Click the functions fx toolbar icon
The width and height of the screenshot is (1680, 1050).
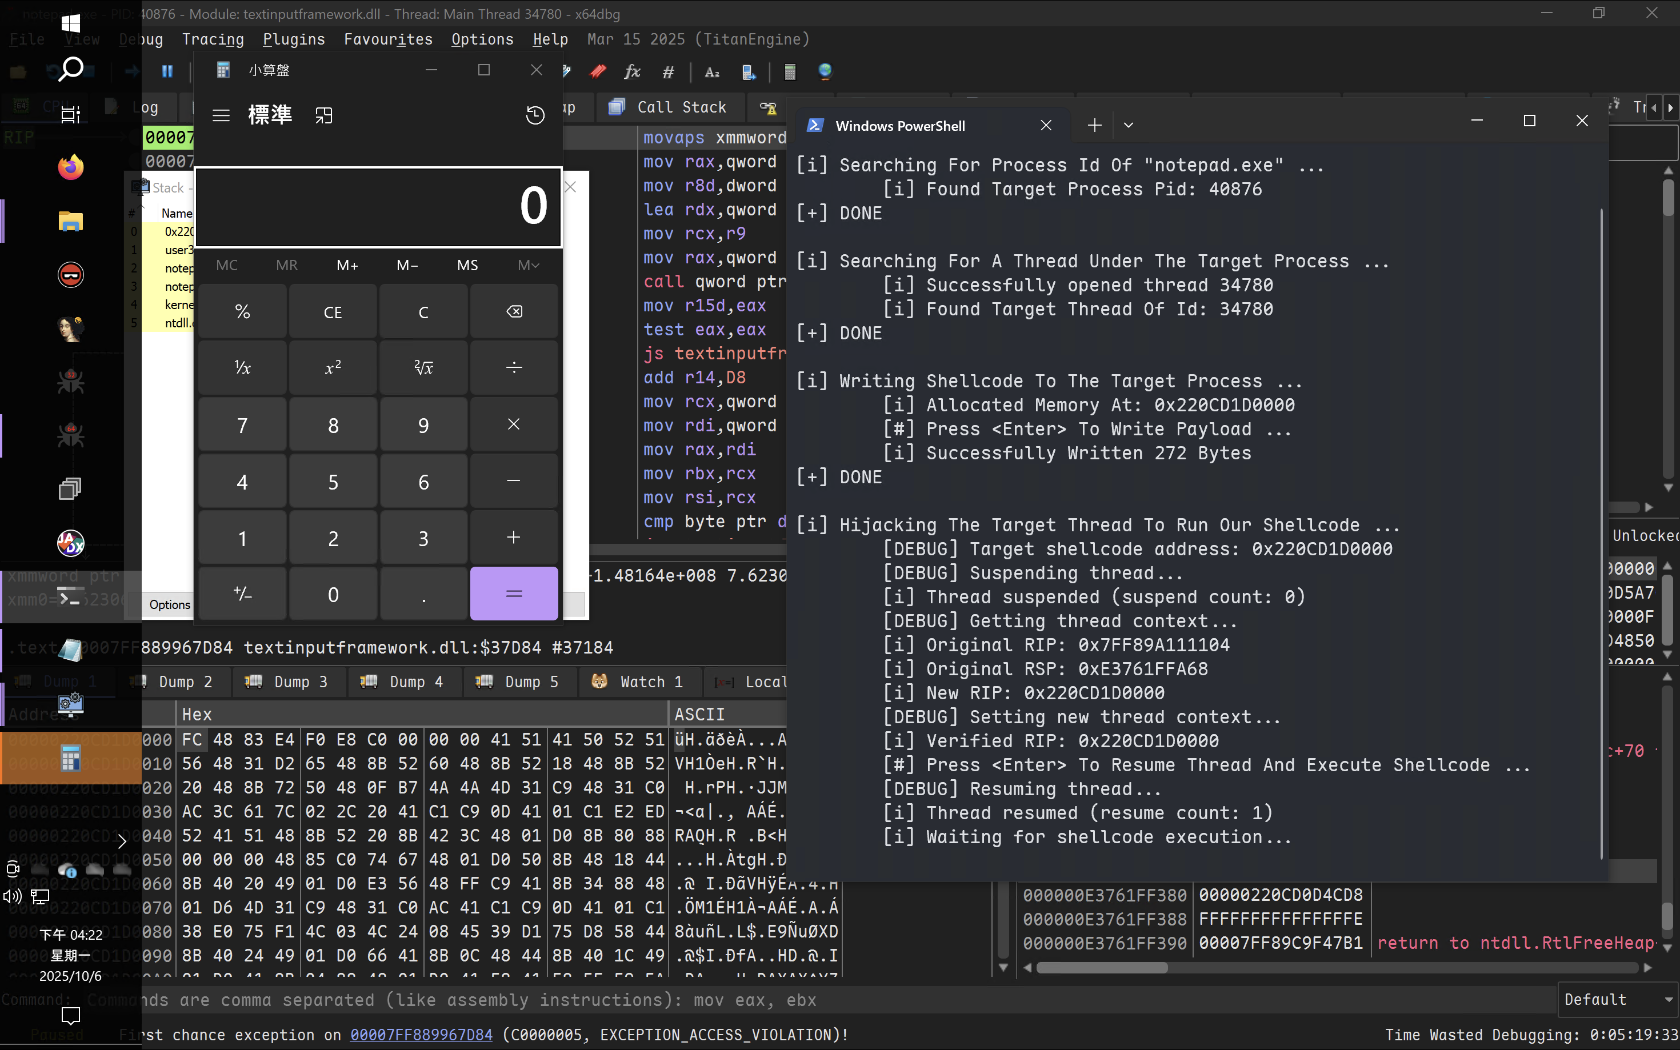click(x=632, y=71)
